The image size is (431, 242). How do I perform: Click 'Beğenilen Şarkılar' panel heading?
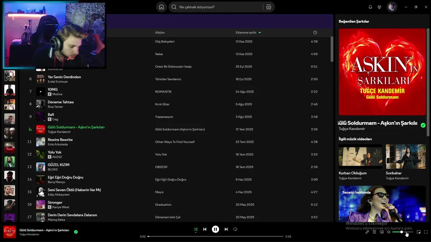click(x=354, y=22)
